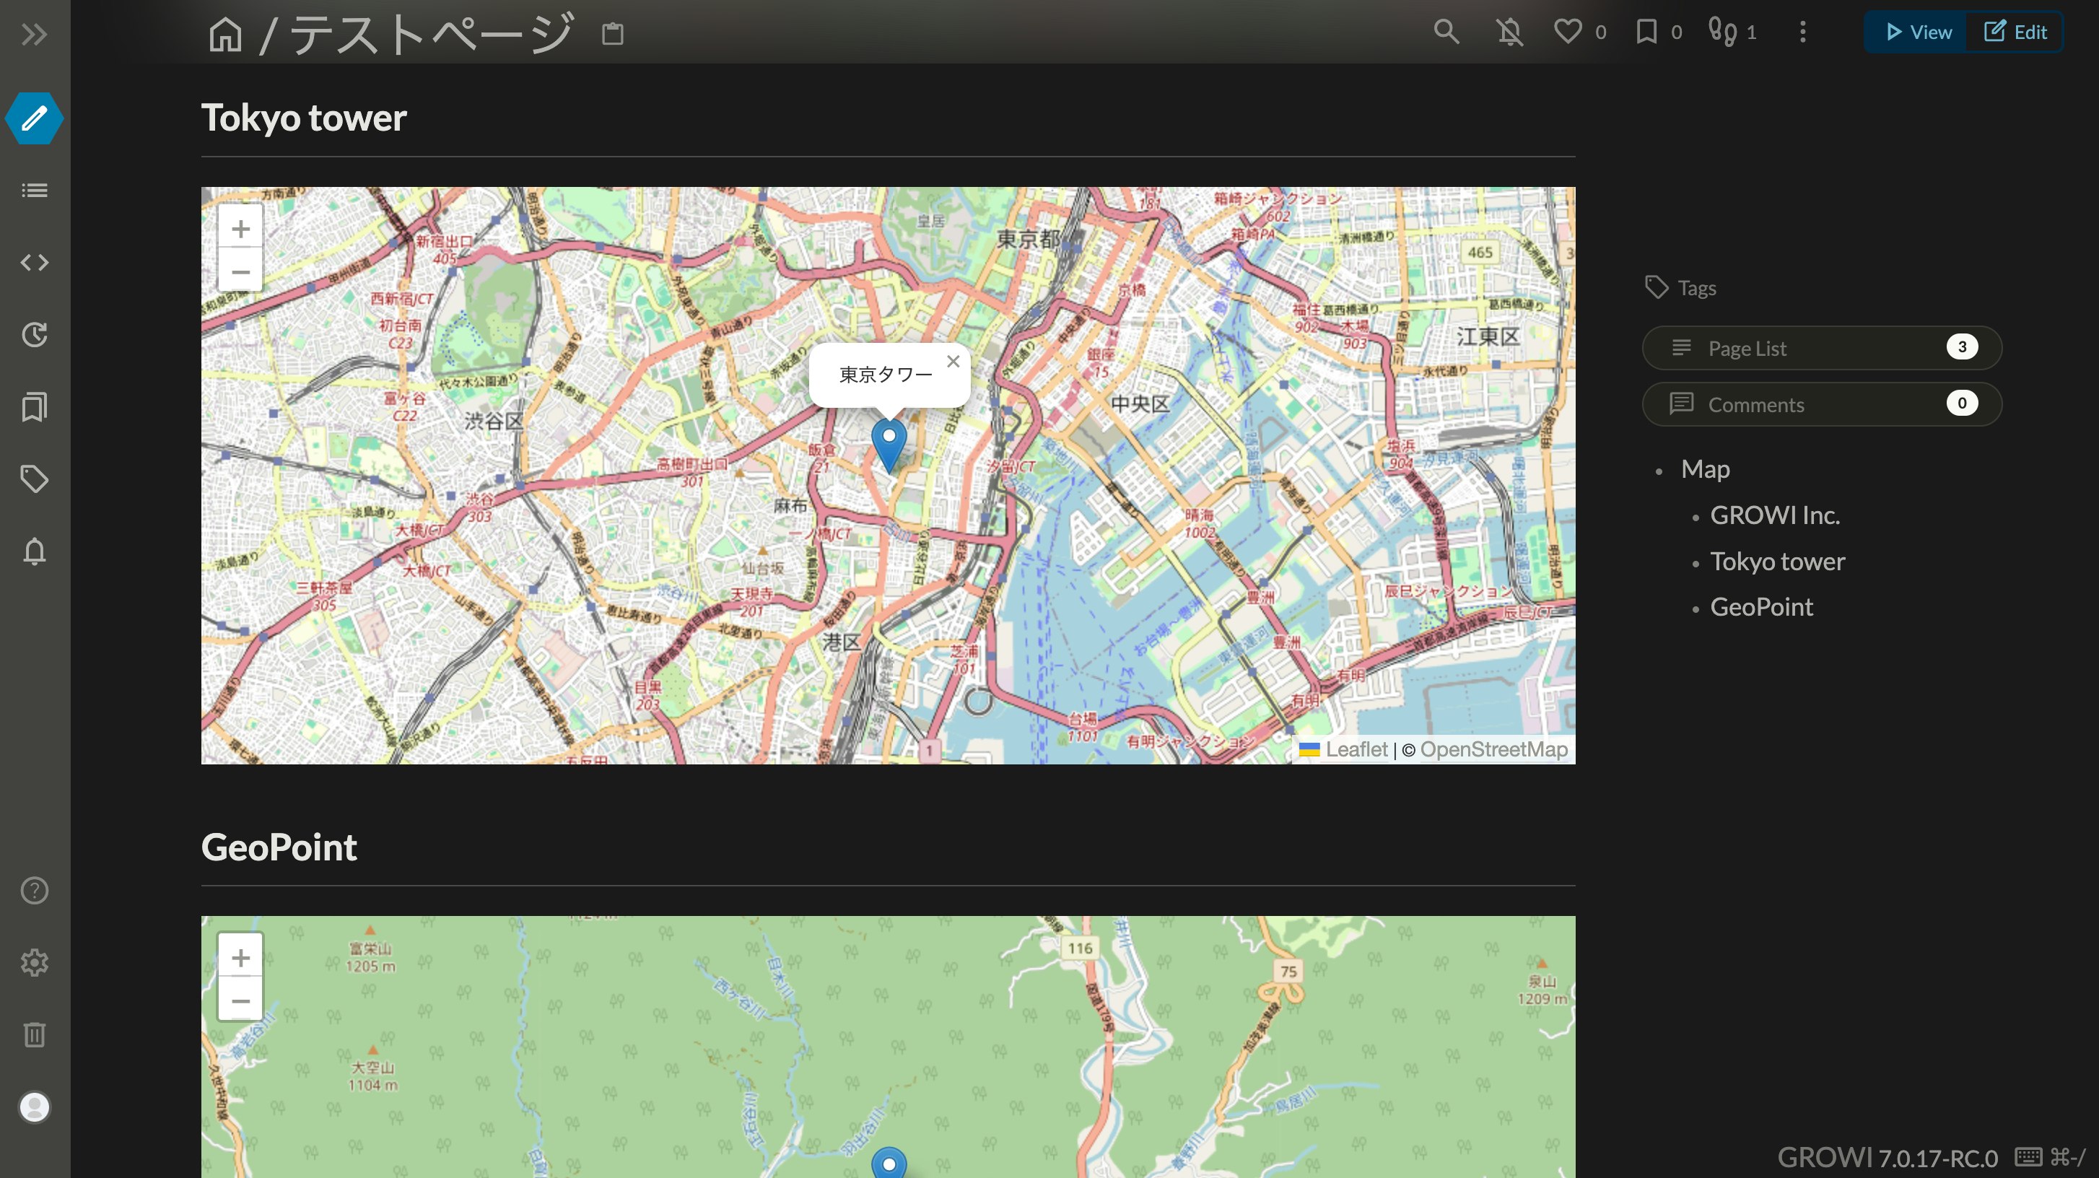Collapse the sidebar with double-chevron
The height and width of the screenshot is (1178, 2099).
[x=34, y=34]
